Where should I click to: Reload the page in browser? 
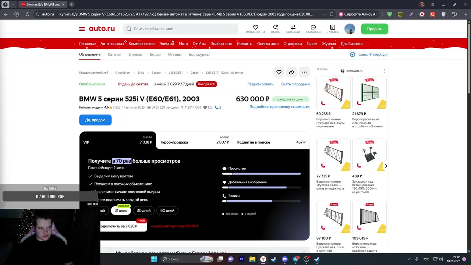(x=27, y=14)
